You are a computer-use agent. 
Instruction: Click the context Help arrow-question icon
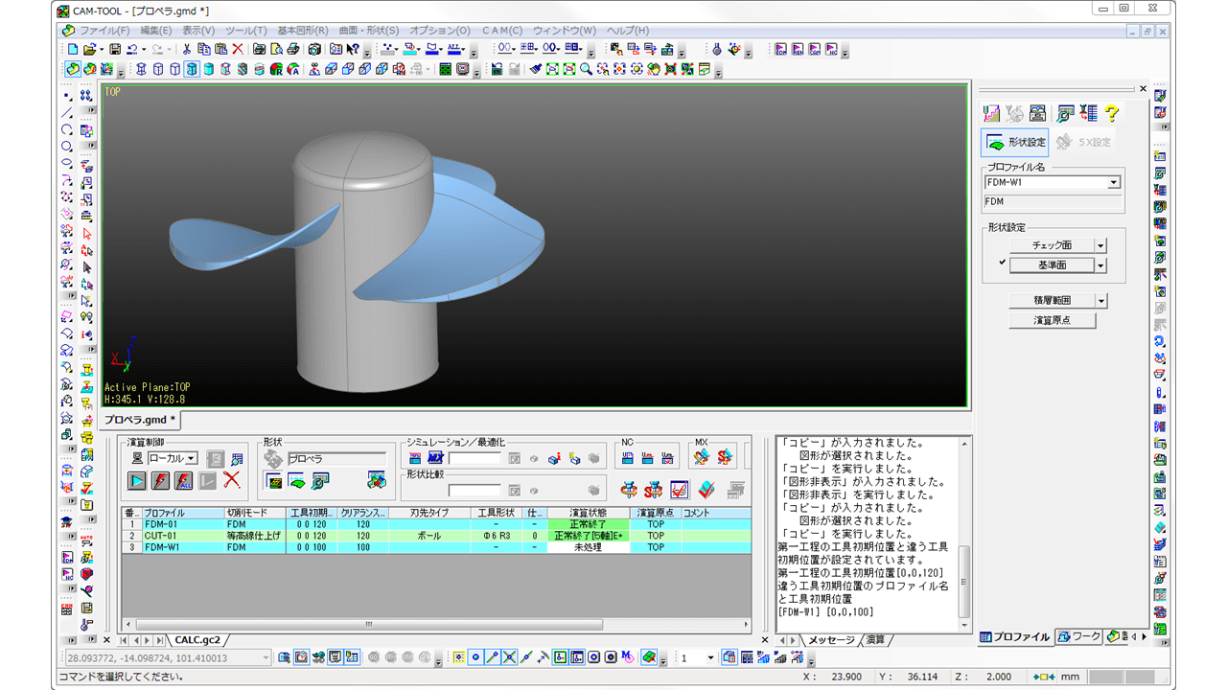click(353, 49)
